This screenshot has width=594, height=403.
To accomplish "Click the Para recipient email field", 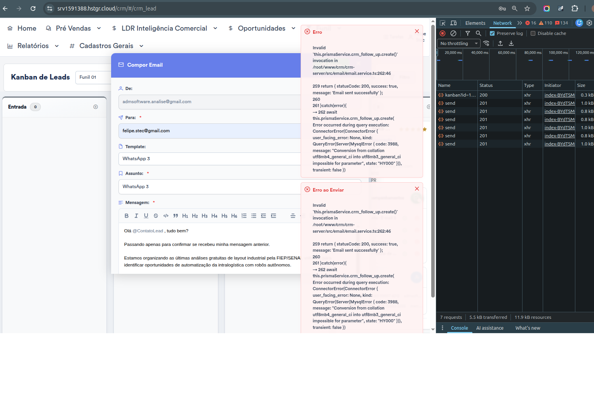I will coord(210,131).
